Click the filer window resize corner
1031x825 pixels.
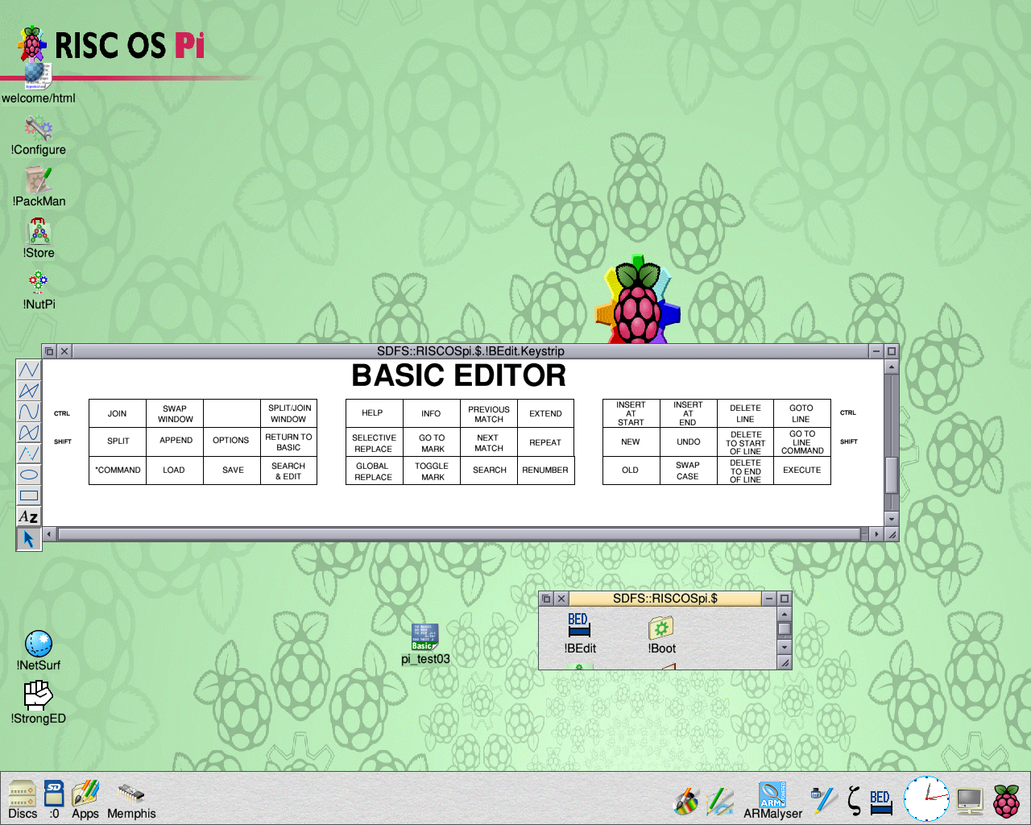(784, 662)
